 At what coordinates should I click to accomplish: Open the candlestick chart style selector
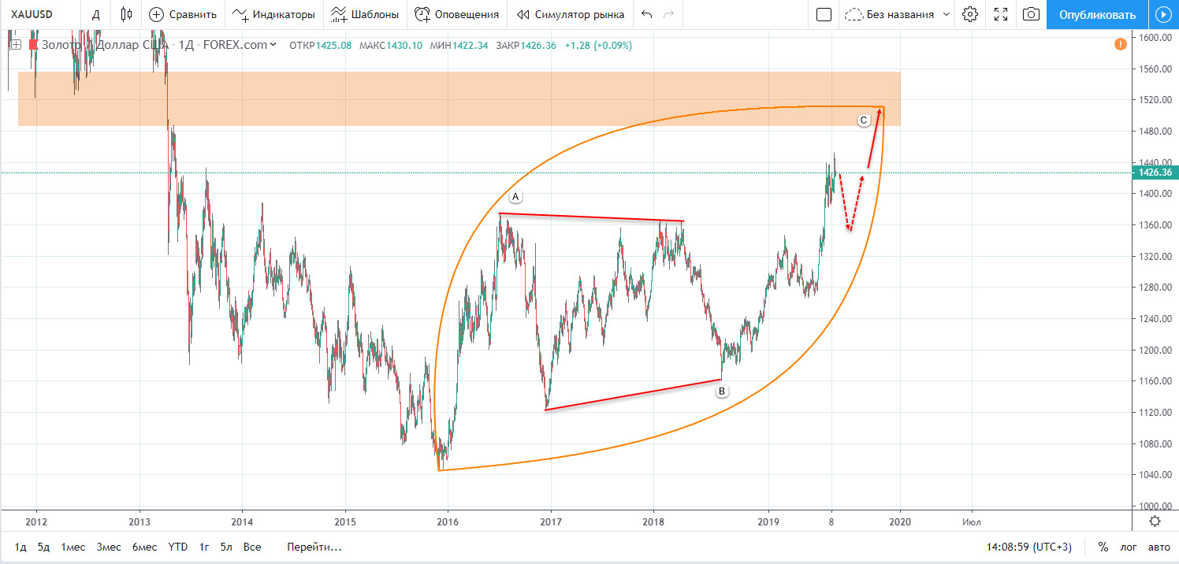[126, 14]
